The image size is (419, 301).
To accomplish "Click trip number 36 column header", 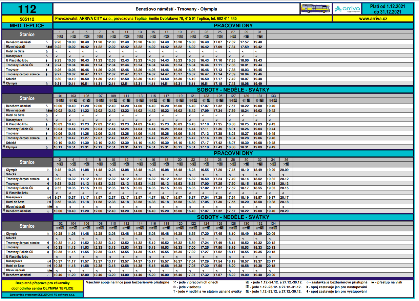I will (286, 160).
